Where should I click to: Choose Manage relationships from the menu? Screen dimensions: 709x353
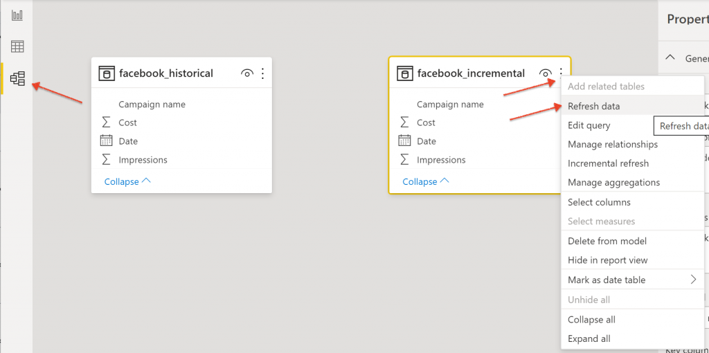(x=612, y=144)
